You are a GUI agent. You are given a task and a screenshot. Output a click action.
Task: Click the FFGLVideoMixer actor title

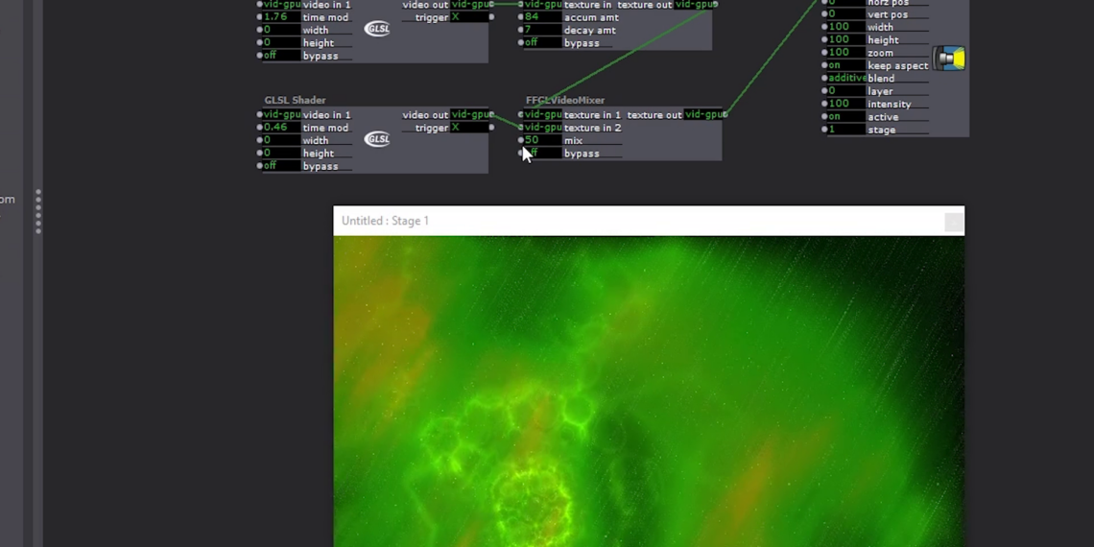565,100
